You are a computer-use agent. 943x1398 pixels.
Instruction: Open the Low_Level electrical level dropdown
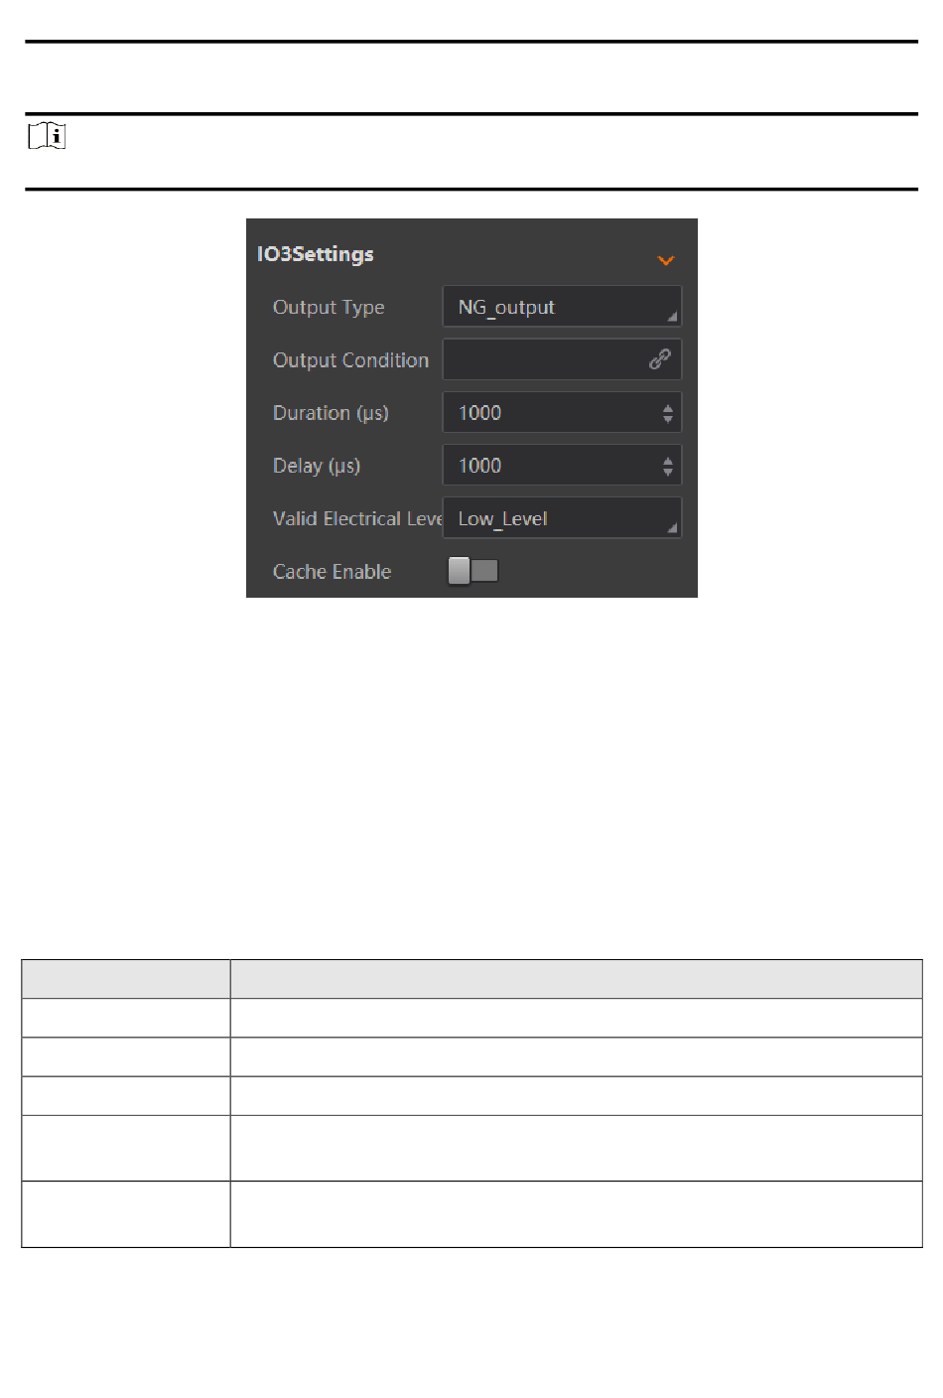tap(561, 518)
